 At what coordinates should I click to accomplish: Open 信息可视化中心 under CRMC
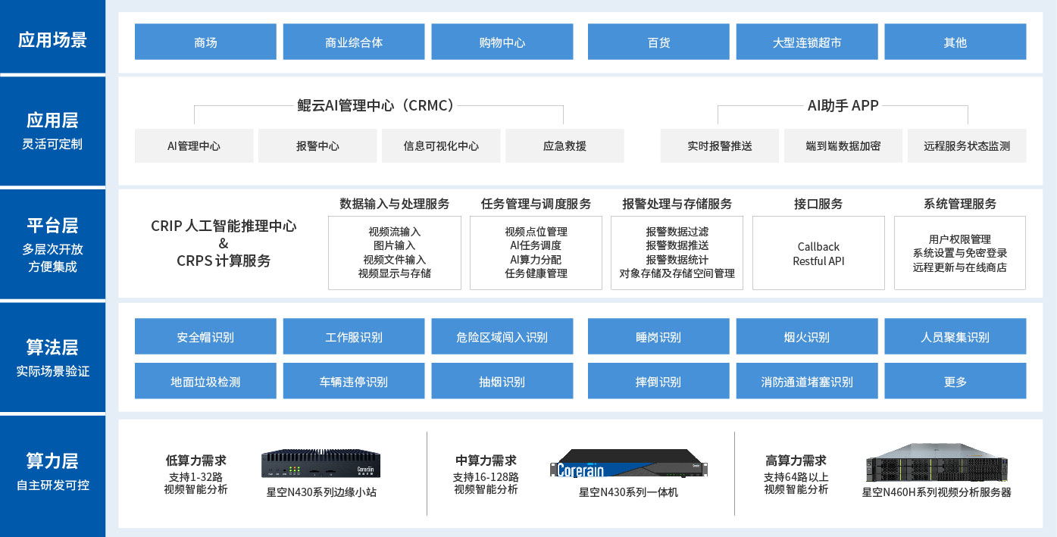pyautogui.click(x=440, y=145)
